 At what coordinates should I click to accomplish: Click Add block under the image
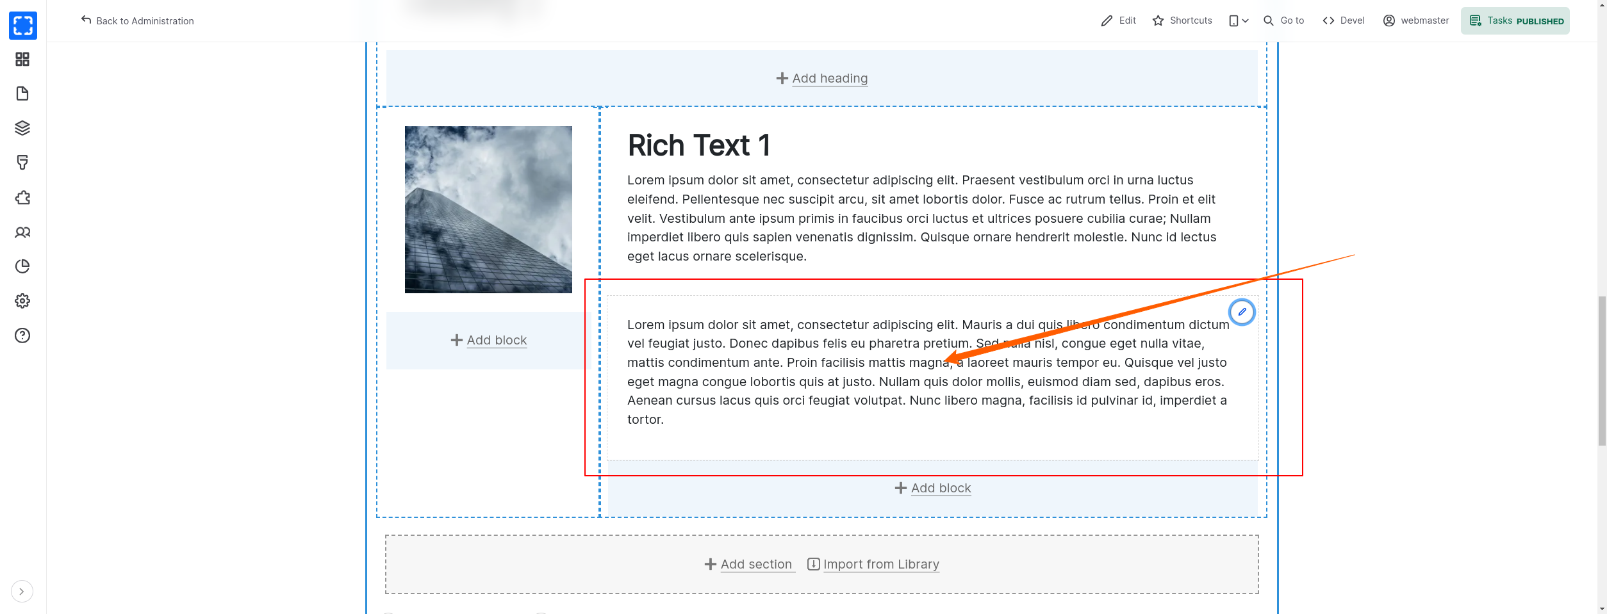(x=497, y=340)
